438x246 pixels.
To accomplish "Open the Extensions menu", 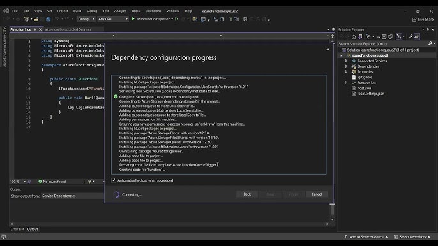I will tap(153, 11).
